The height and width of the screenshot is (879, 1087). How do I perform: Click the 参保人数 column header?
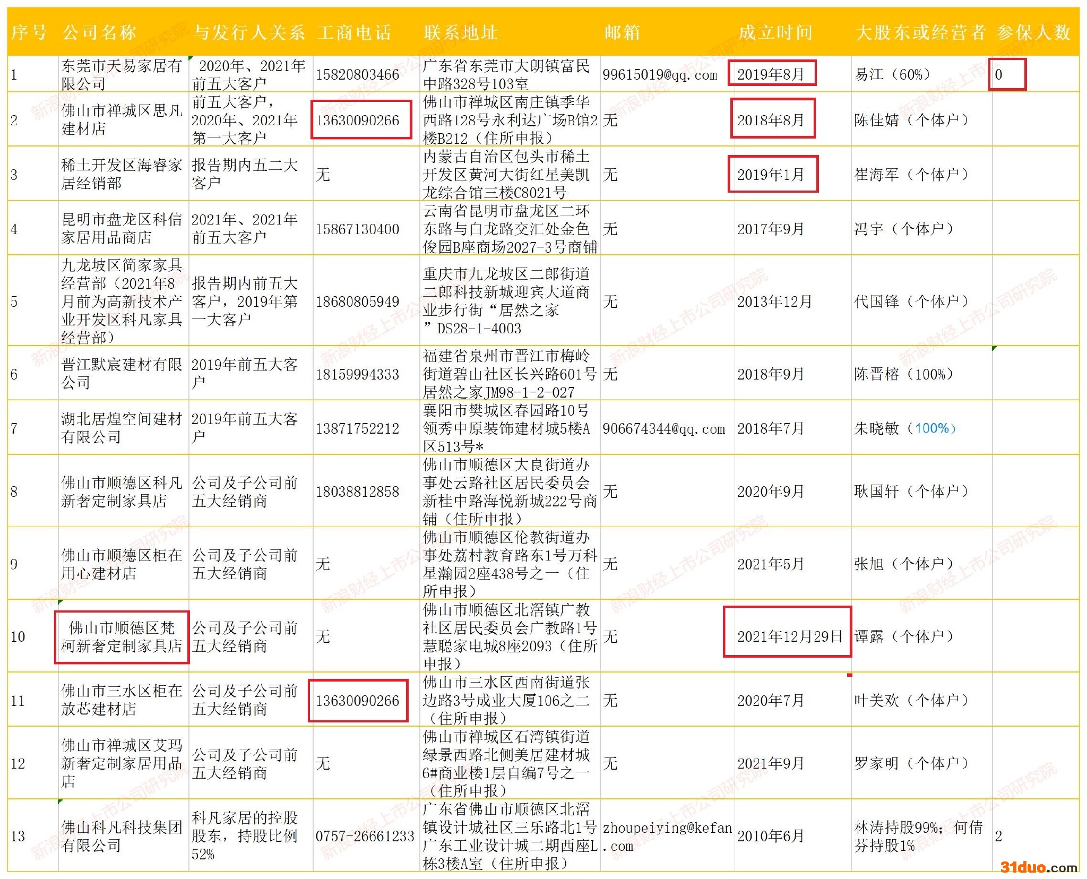pos(1033,32)
